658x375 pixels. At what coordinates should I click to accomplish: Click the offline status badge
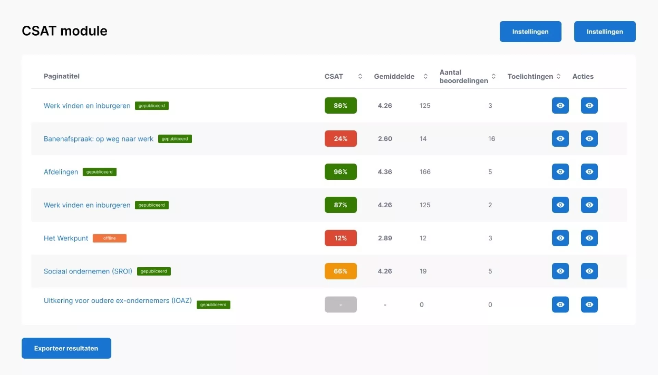tap(109, 238)
